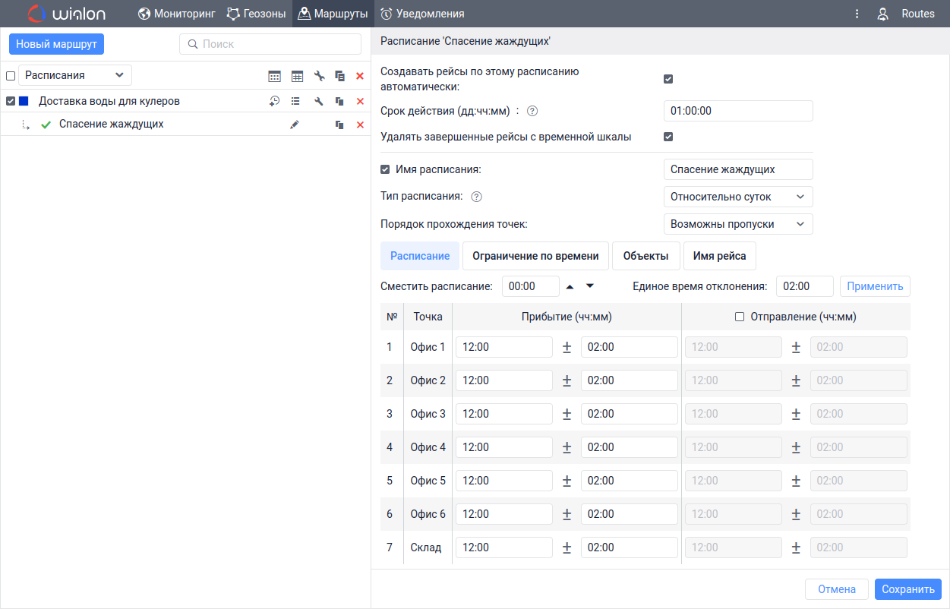Uncheck automatic trip creation checkbox
This screenshot has width=950, height=609.
[668, 79]
